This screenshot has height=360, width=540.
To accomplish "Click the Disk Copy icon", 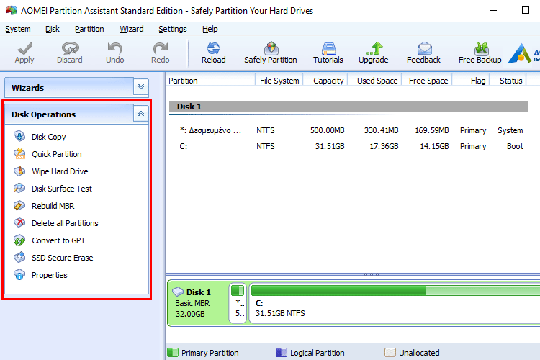I will click(x=19, y=136).
